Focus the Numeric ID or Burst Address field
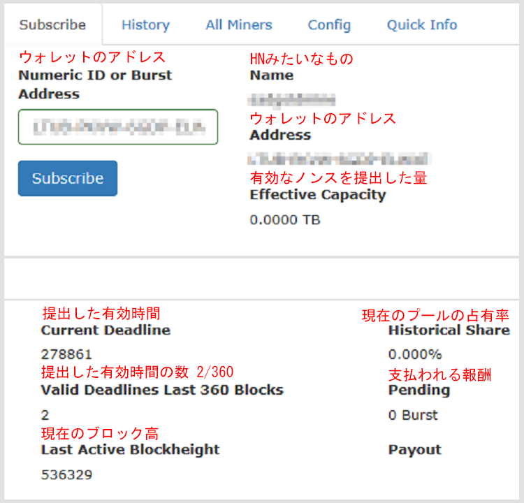The width and height of the screenshot is (524, 503). point(118,127)
